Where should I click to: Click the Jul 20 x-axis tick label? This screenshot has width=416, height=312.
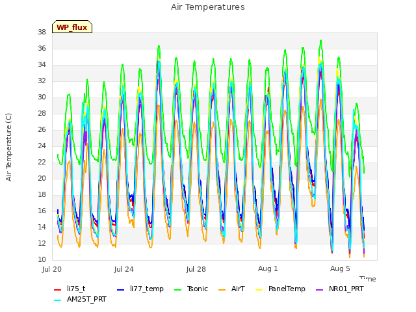click(x=52, y=269)
